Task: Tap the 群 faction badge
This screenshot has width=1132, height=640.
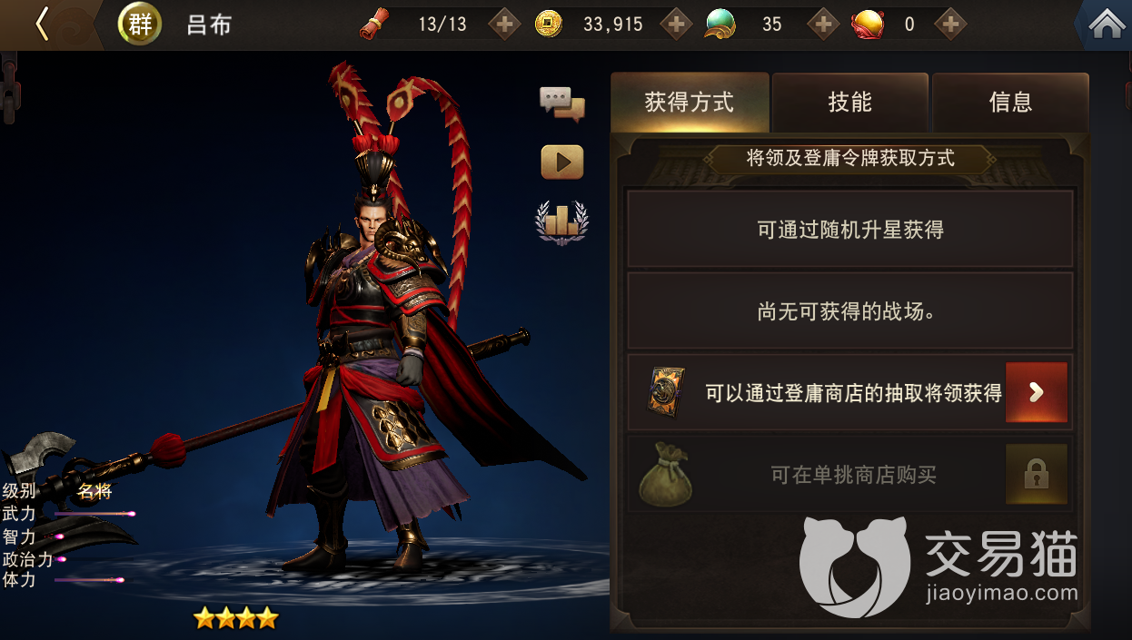Action: [x=140, y=25]
